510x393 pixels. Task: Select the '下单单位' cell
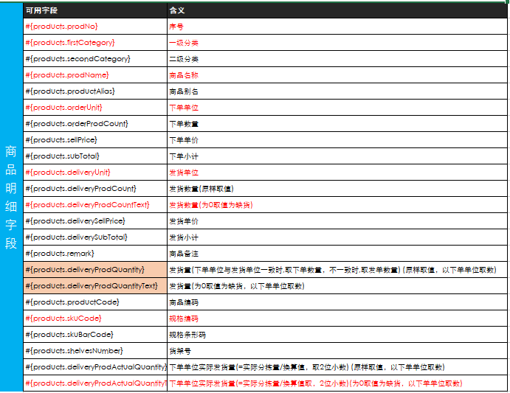click(337, 108)
